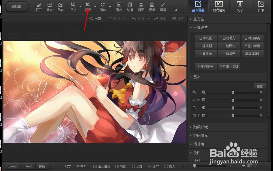Click 保存动作 save action

116,19
